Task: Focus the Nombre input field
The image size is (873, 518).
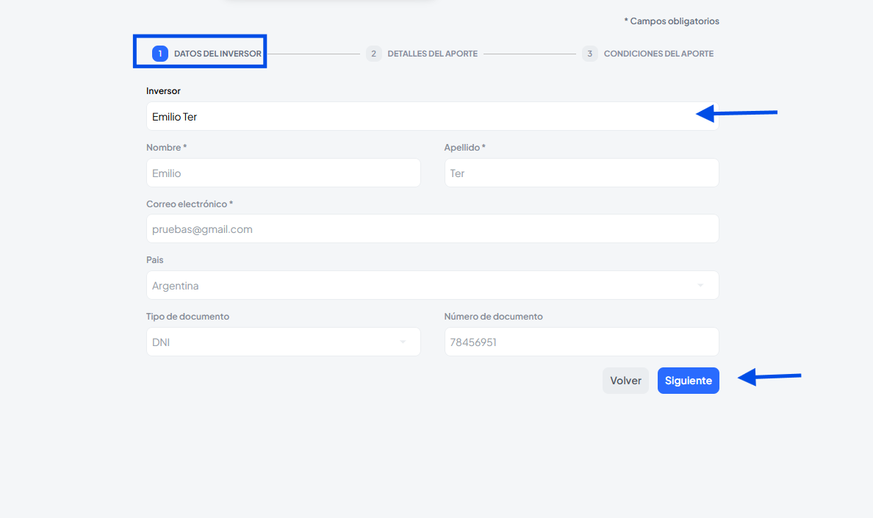Action: pos(283,173)
